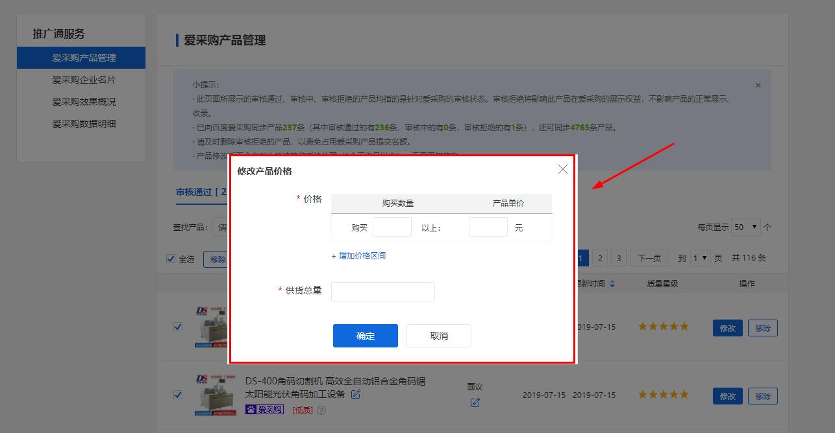Dismiss the 小提示 notice with its X
This screenshot has height=433, width=835.
point(758,85)
